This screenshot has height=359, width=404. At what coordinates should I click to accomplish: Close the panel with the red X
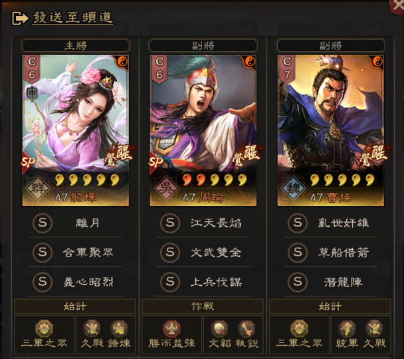point(397,6)
